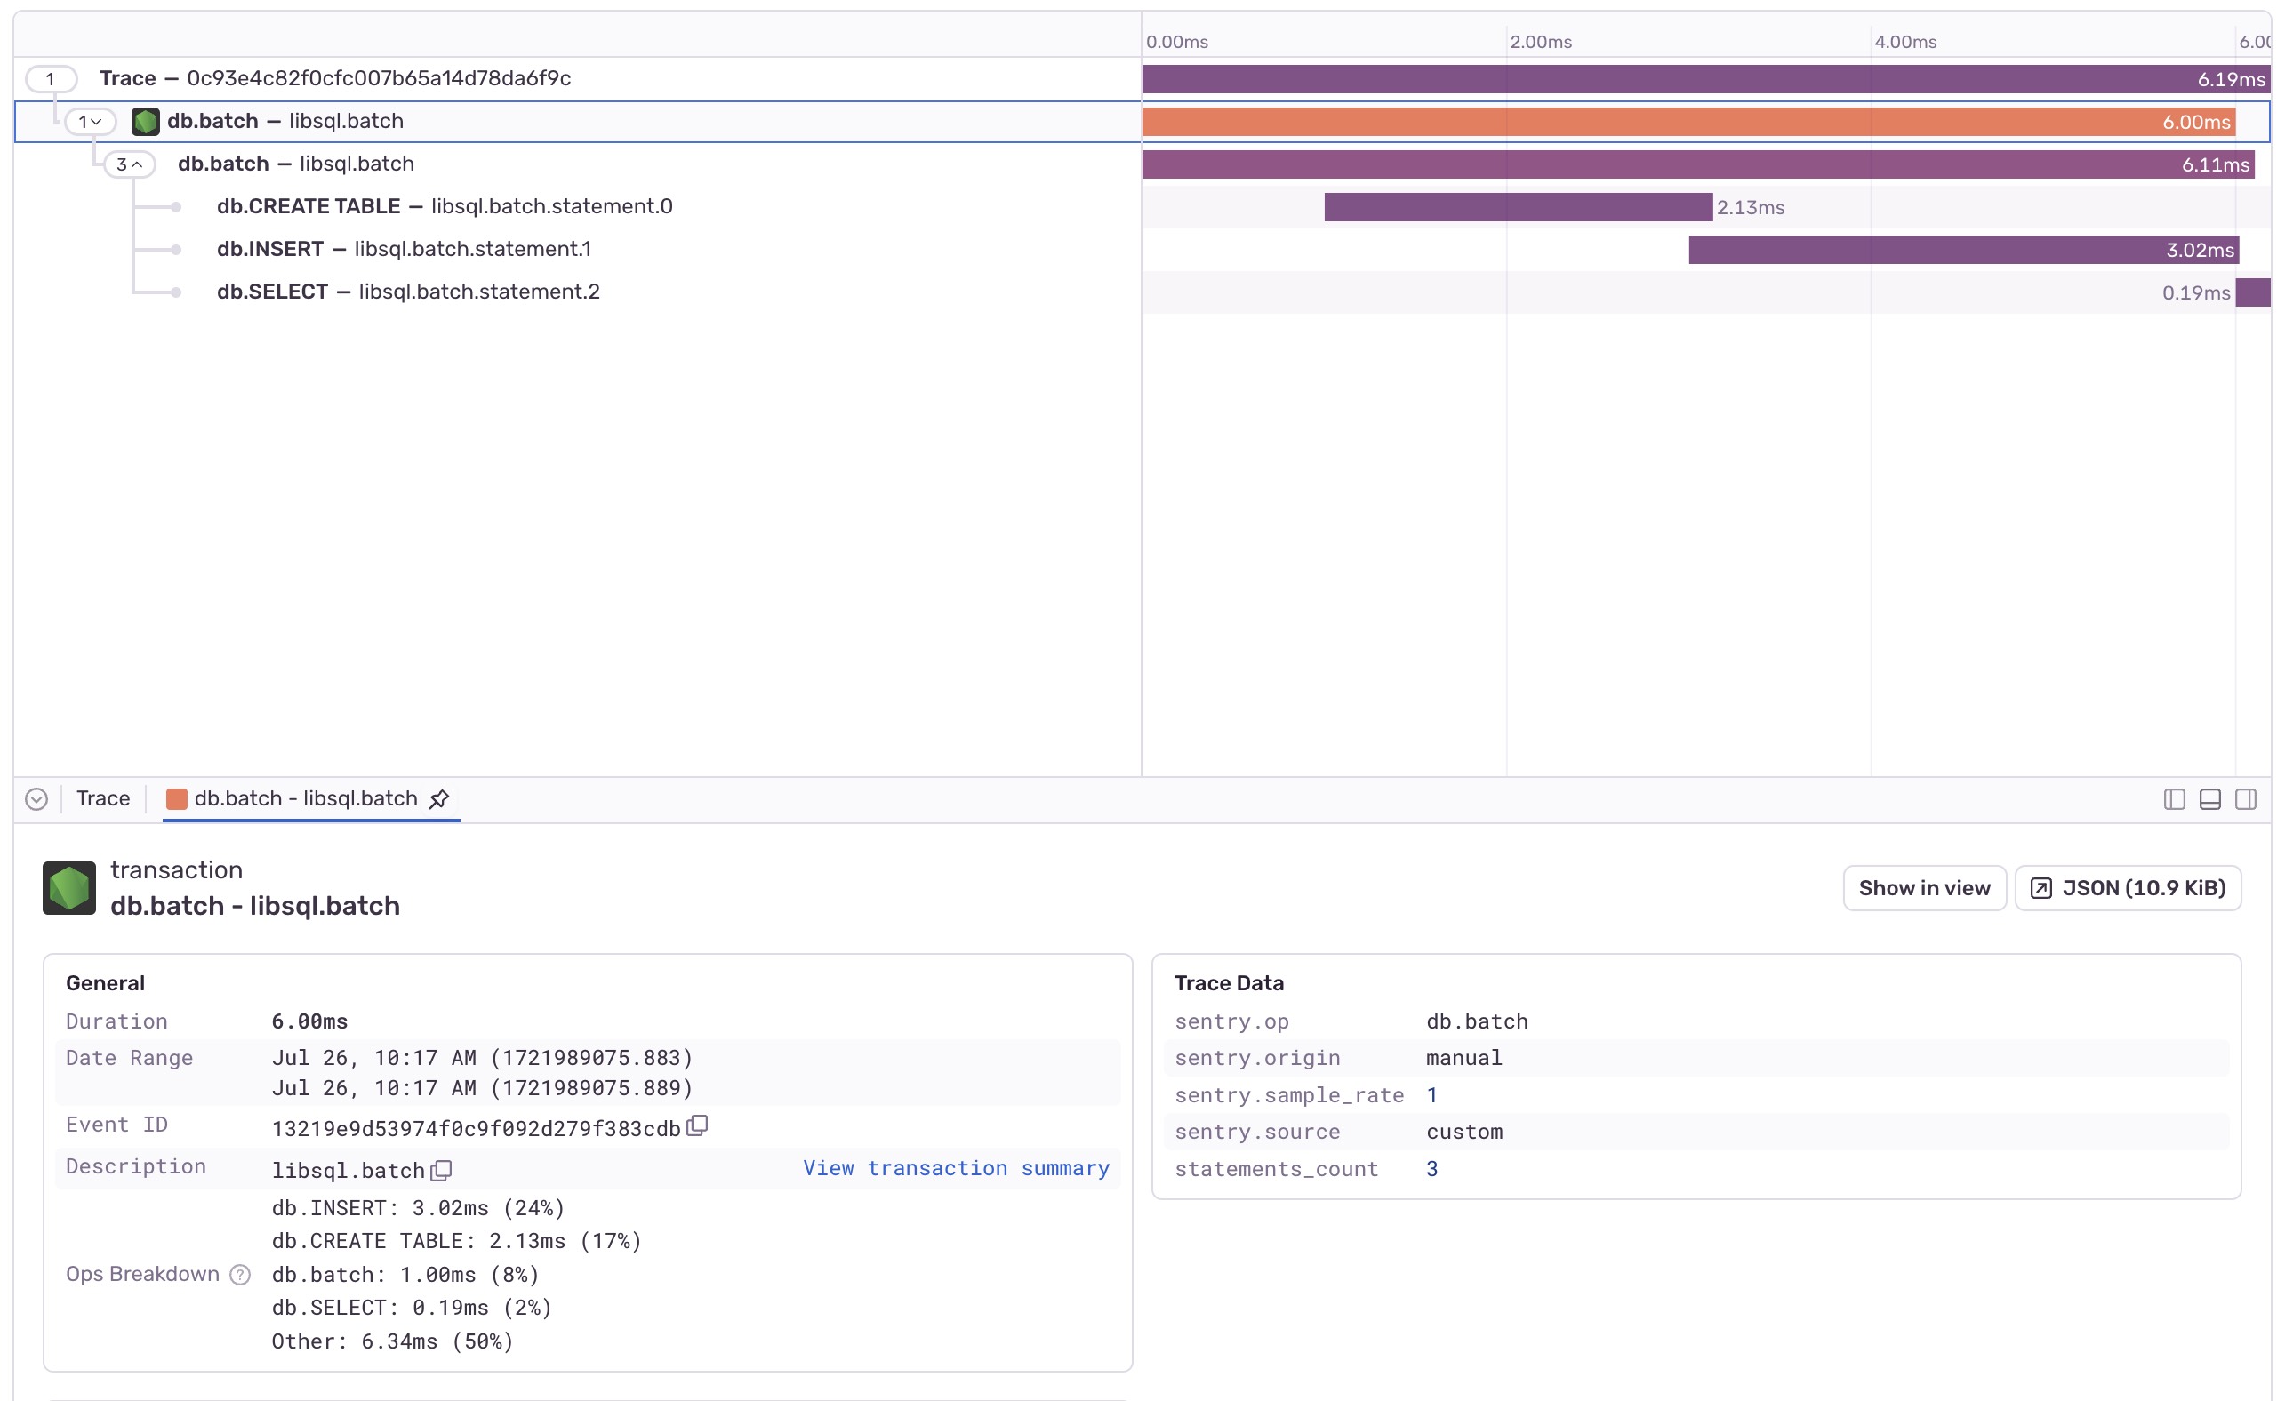Select db.INSERT libsql.batch.statement.1 row
This screenshot has width=2285, height=1401.
pos(405,250)
